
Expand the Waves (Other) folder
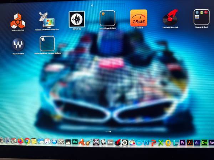tap(201, 17)
